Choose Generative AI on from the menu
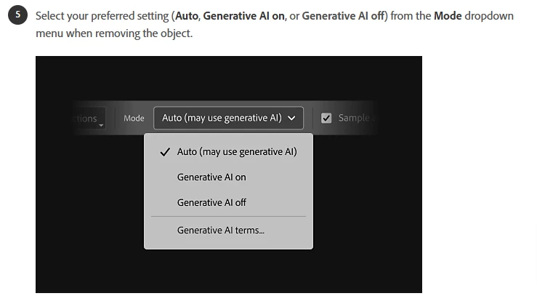537x304 pixels. point(211,177)
